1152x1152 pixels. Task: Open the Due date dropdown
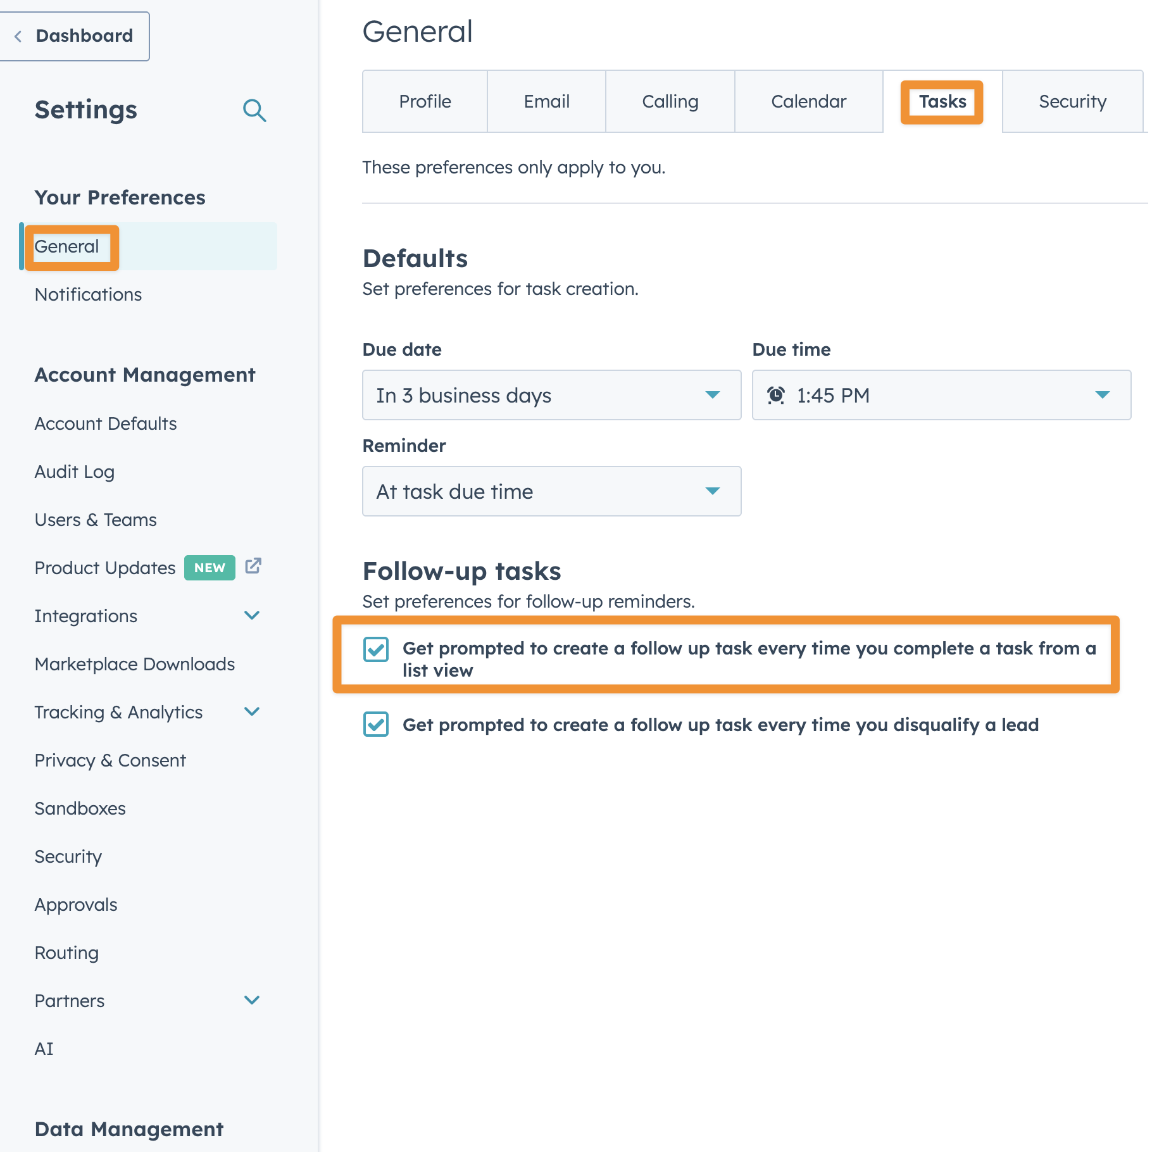[x=551, y=396]
